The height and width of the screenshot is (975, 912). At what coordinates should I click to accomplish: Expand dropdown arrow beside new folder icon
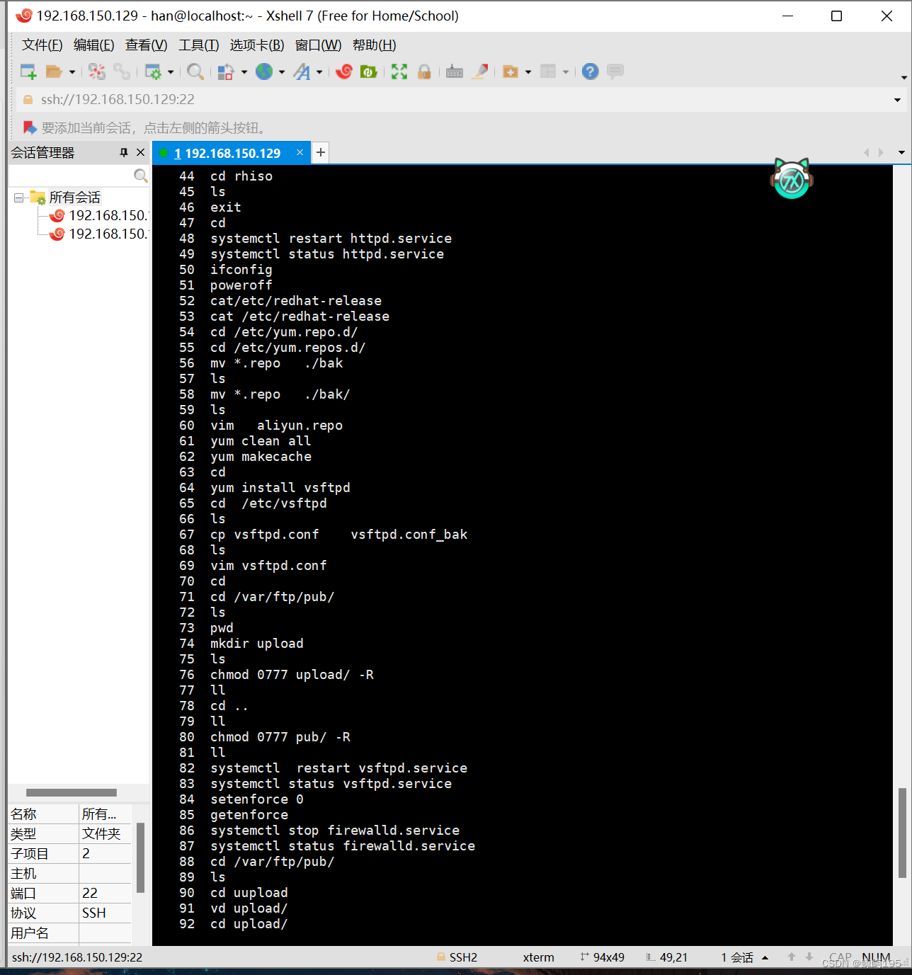(528, 72)
